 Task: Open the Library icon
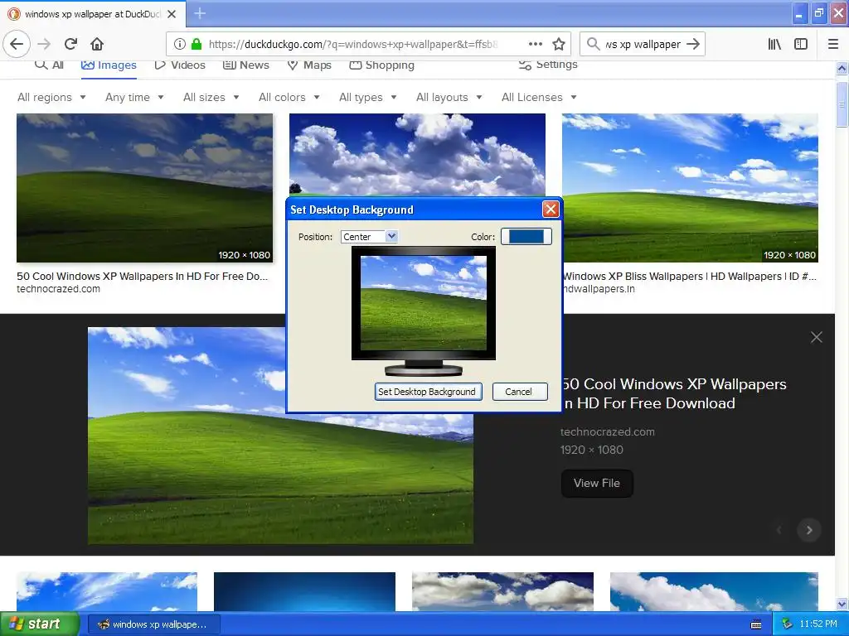point(774,44)
